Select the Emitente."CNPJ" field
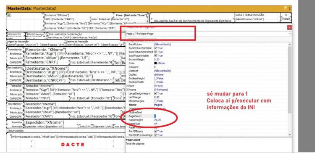This screenshot has width=315, height=153. (x=59, y=19)
